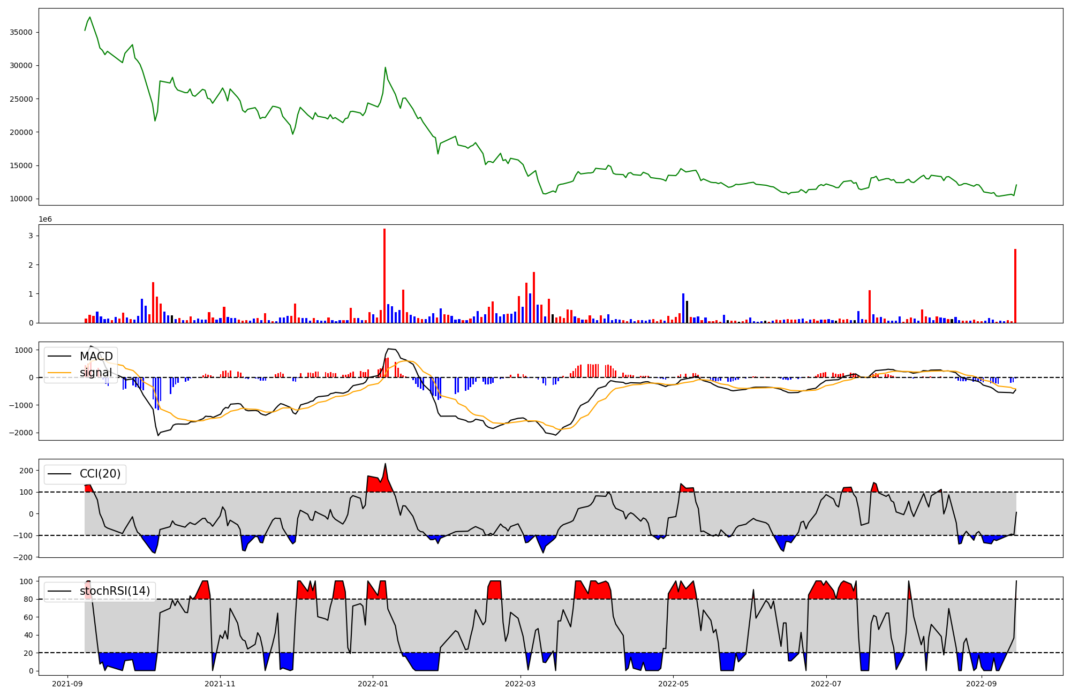Viewport: 1071px width, 696px height.
Task: Click the MACD legend label
Action: click(96, 357)
